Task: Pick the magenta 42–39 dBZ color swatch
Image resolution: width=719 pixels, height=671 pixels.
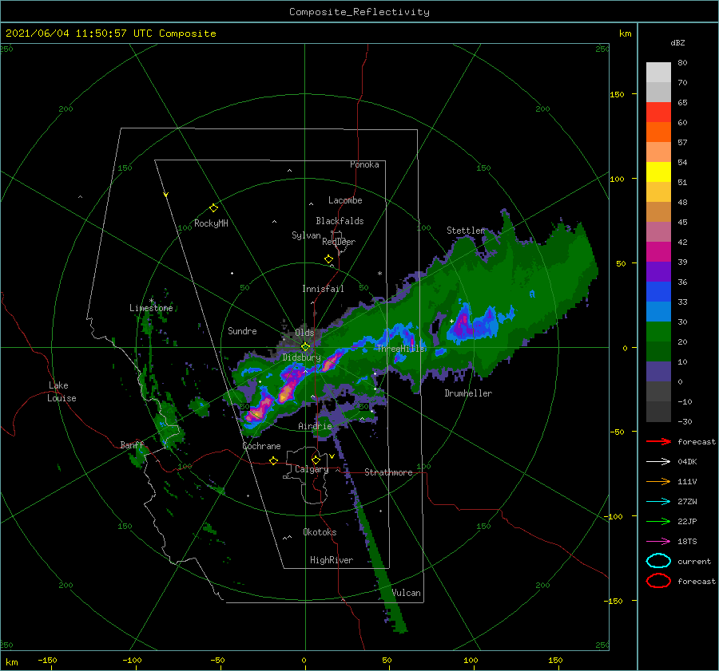Action: pos(658,252)
